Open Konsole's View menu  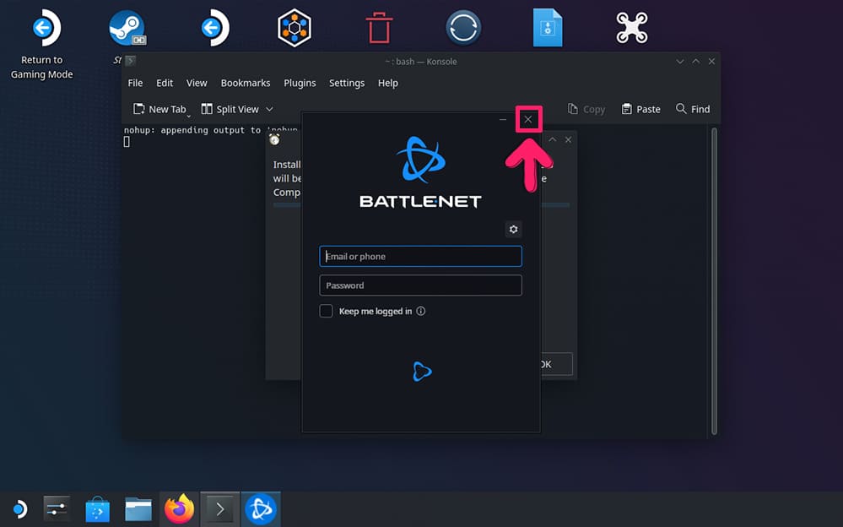point(197,83)
